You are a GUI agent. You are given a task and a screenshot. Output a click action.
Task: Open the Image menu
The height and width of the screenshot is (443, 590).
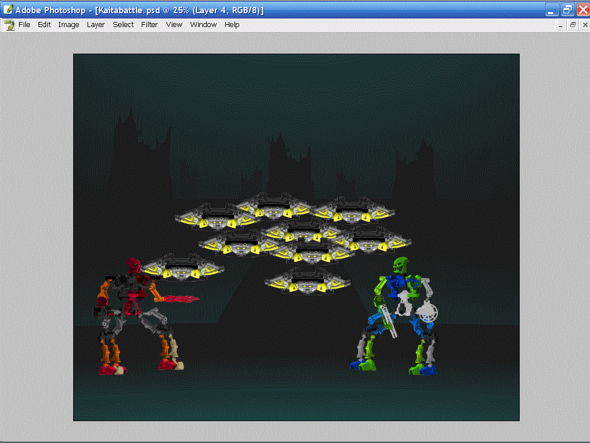(x=69, y=25)
